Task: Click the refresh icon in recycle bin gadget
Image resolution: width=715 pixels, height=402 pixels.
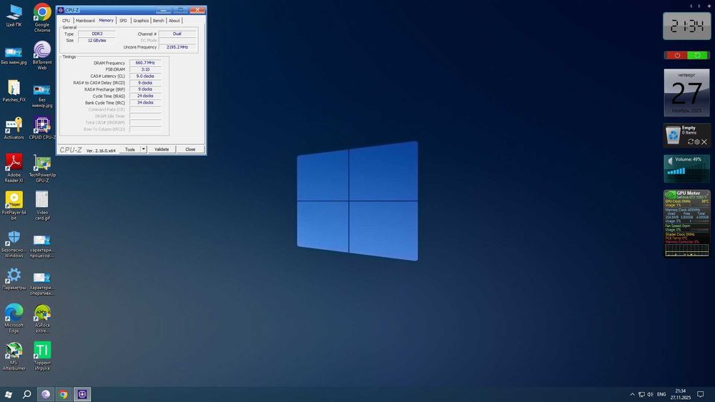Action: pyautogui.click(x=691, y=142)
